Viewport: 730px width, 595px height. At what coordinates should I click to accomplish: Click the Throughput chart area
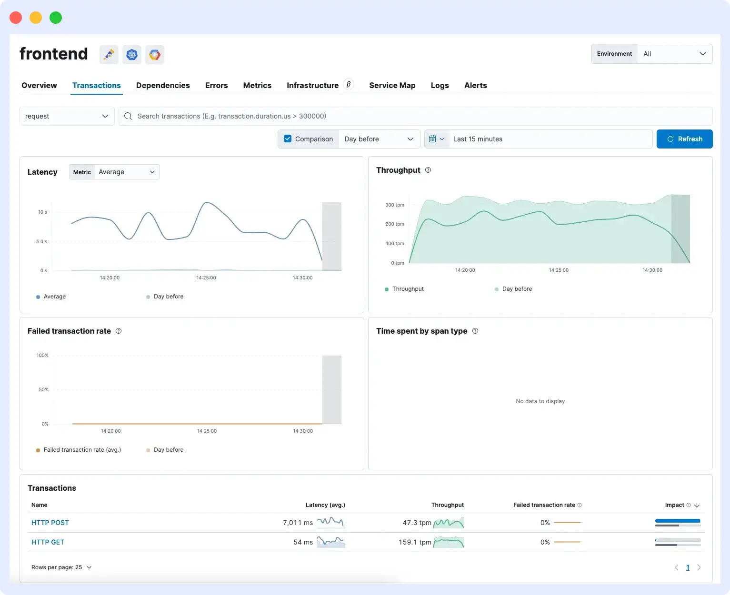550,228
